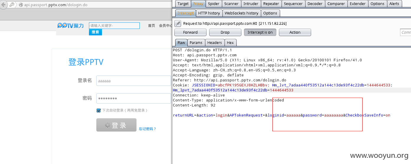Open the top-level Options tab

(x=377, y=4)
